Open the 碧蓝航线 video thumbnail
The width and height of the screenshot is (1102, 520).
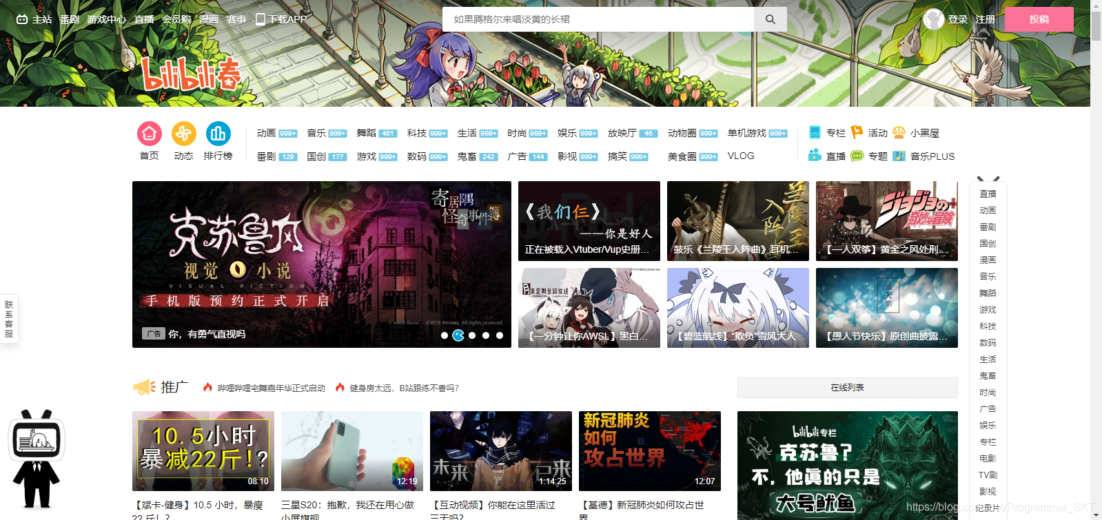click(738, 308)
